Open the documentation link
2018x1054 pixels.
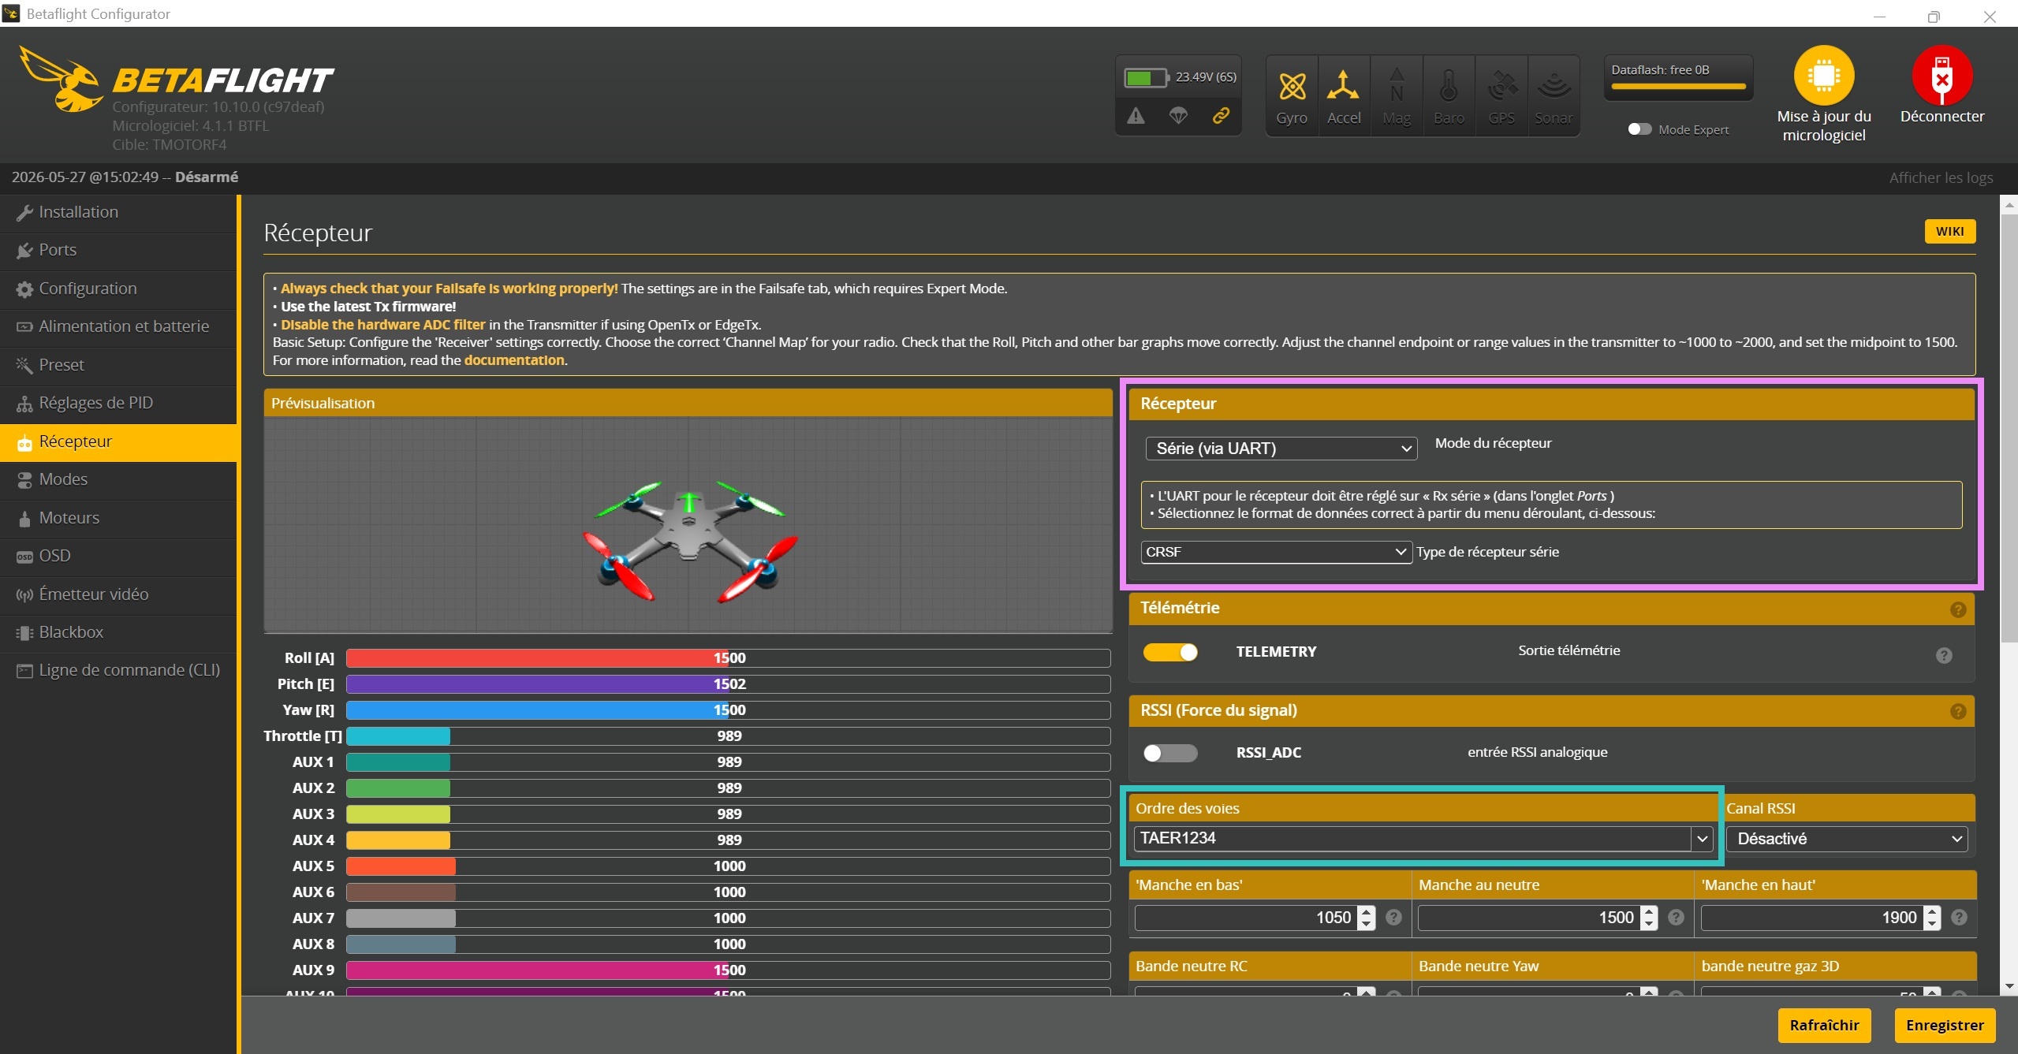point(514,360)
